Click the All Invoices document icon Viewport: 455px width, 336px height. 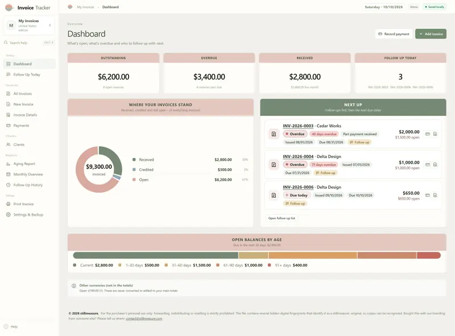(x=8, y=94)
